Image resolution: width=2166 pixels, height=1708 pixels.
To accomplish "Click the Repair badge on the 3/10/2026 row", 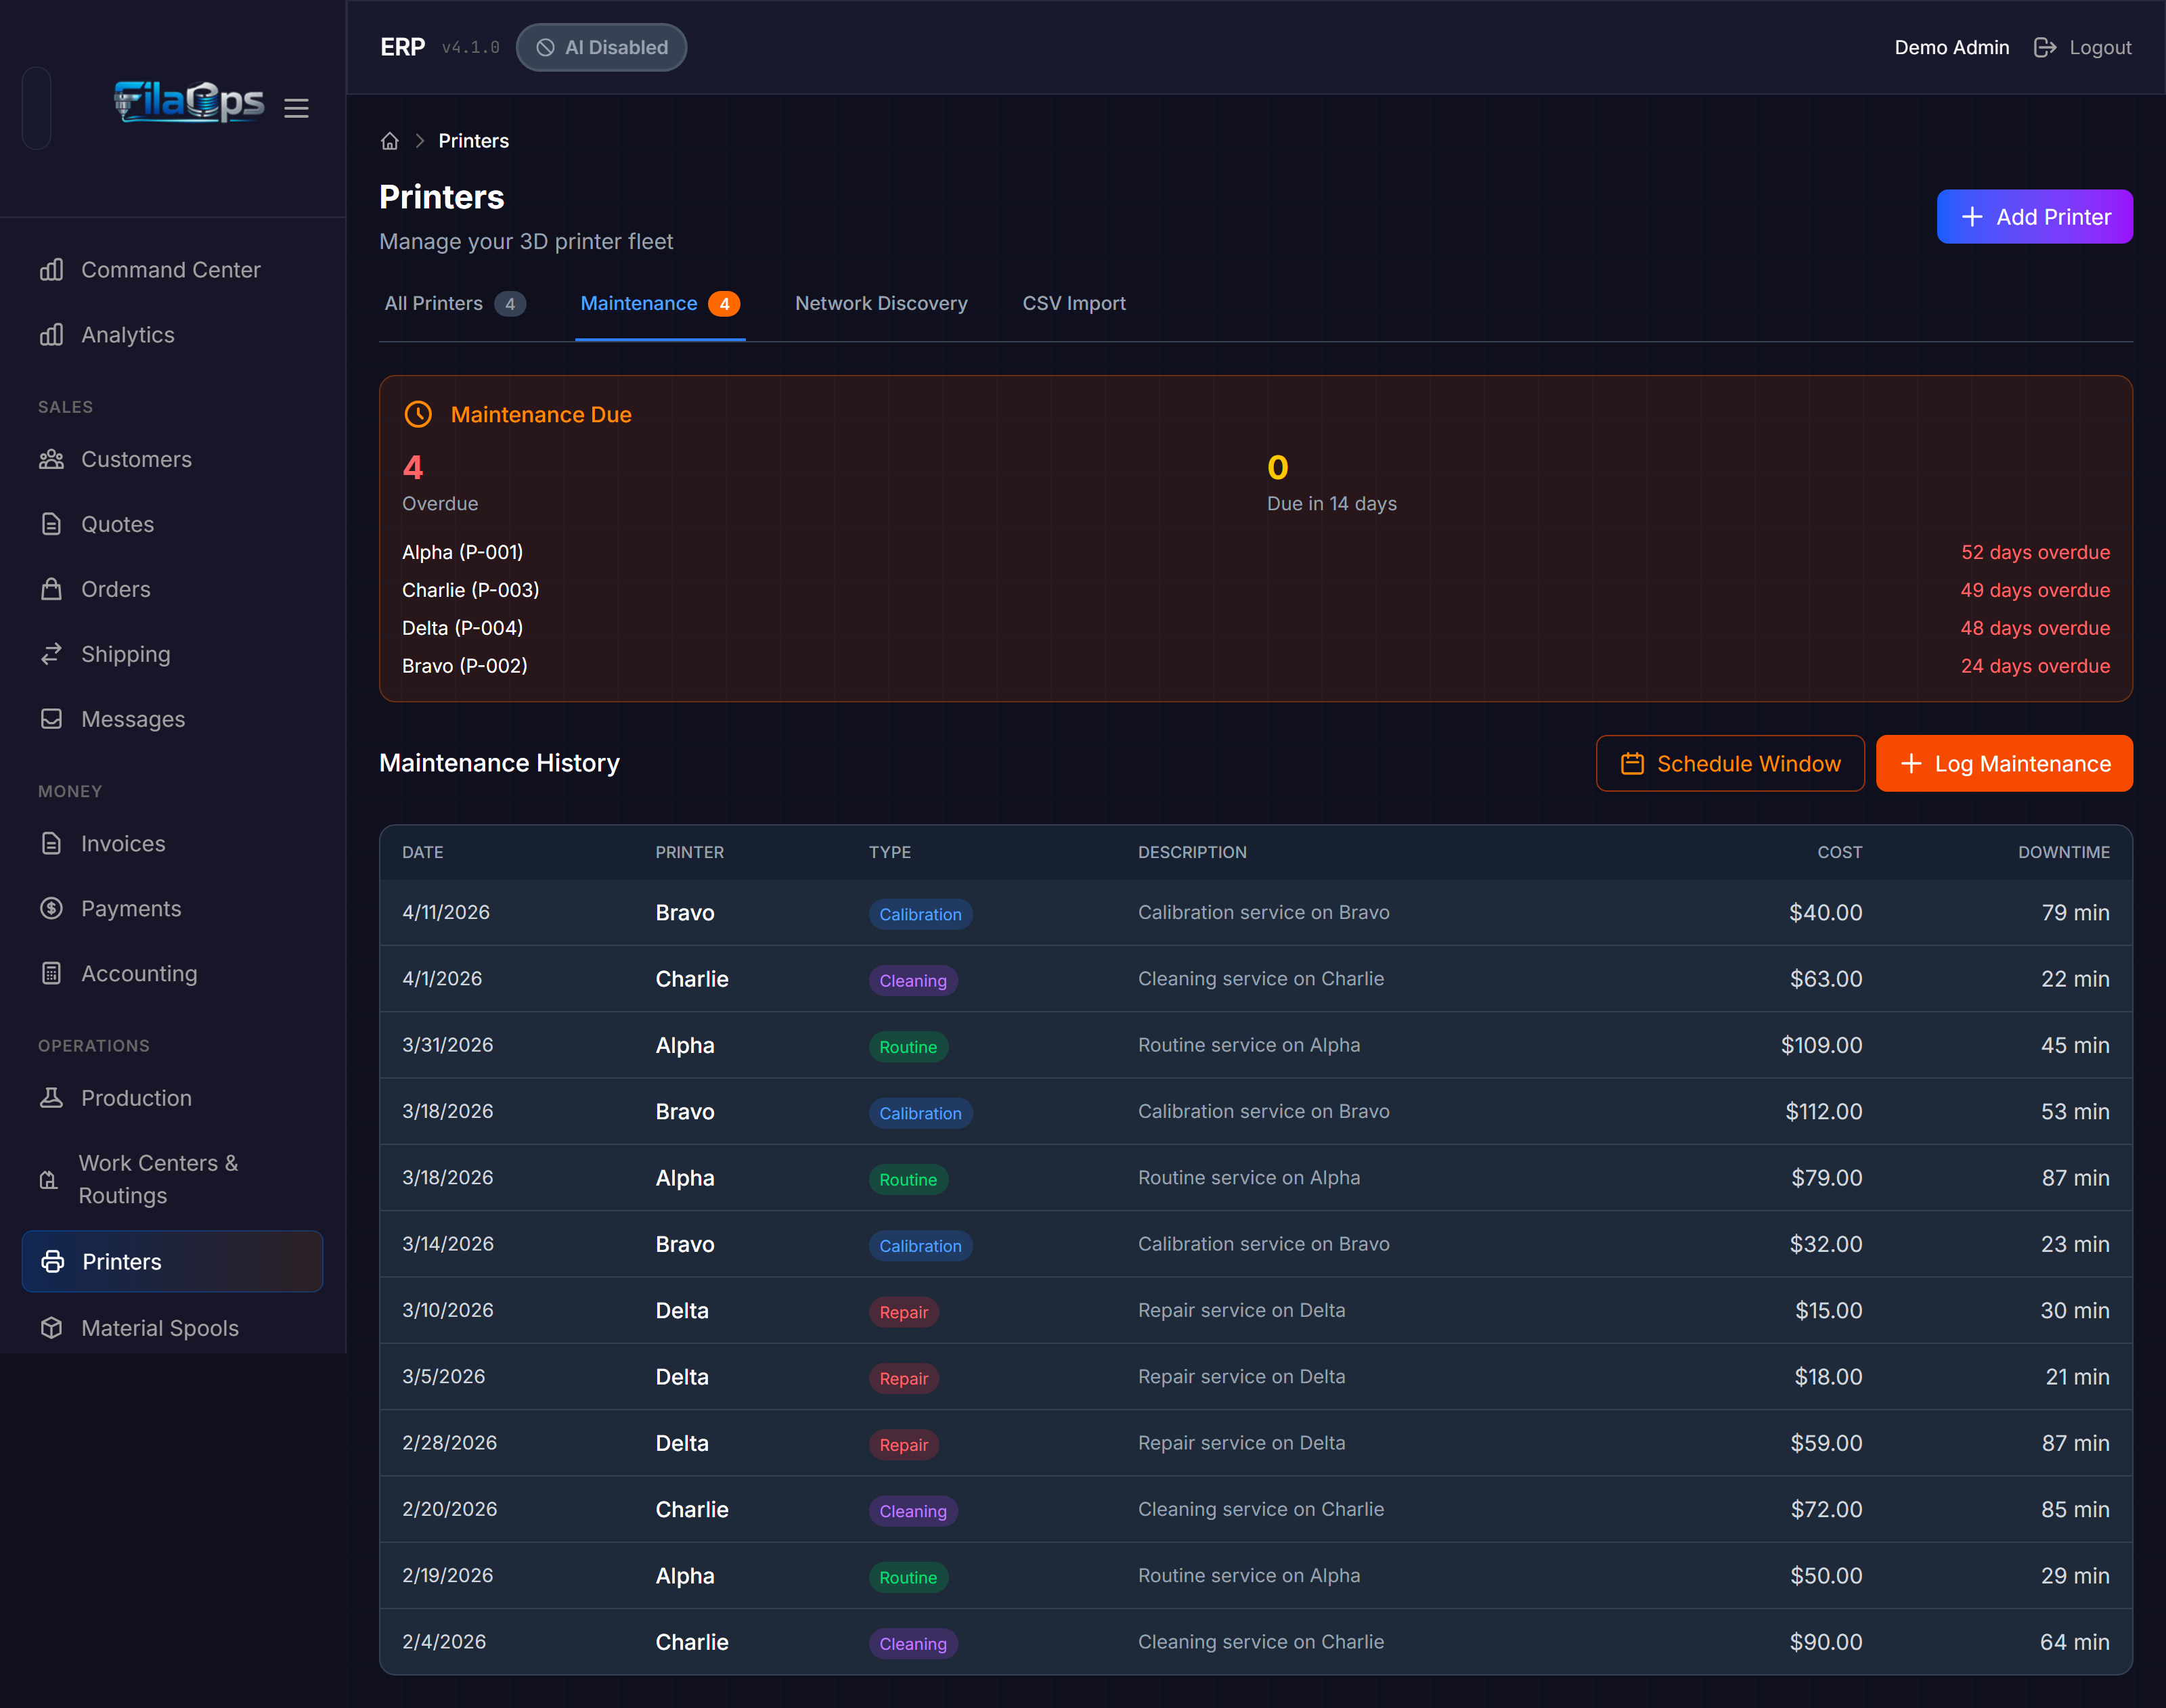I will pos(904,1312).
